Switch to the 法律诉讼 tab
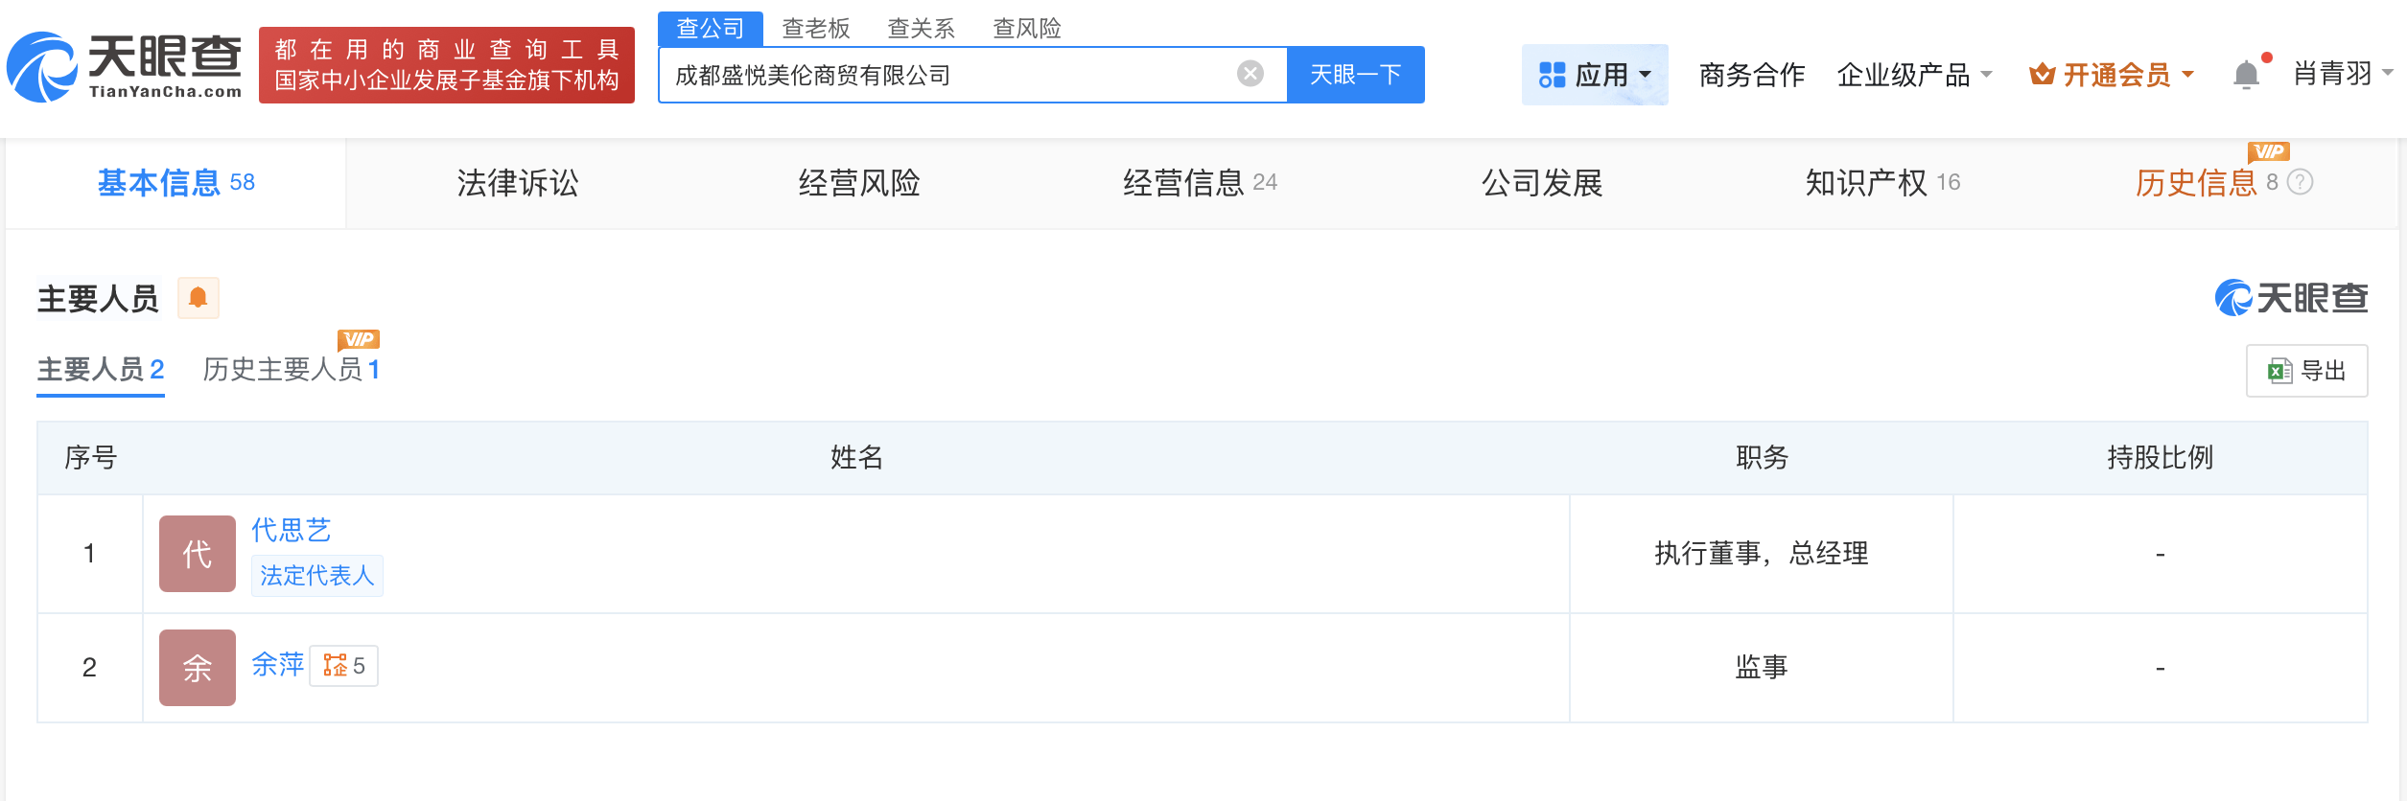This screenshot has height=801, width=2407. point(518,183)
